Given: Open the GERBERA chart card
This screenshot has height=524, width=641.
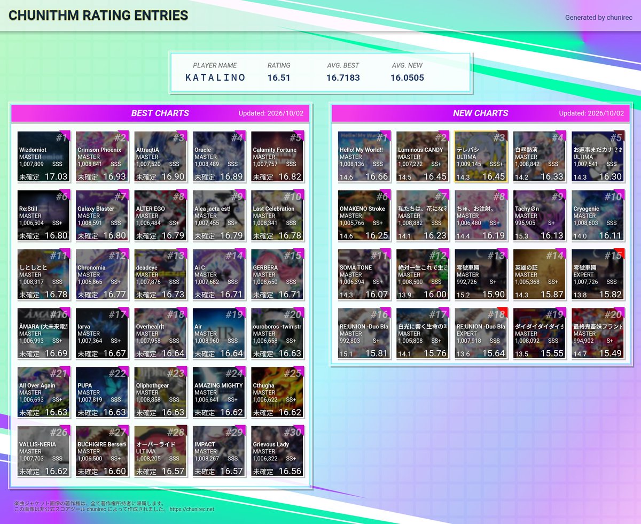Looking at the screenshot, I should click(278, 274).
